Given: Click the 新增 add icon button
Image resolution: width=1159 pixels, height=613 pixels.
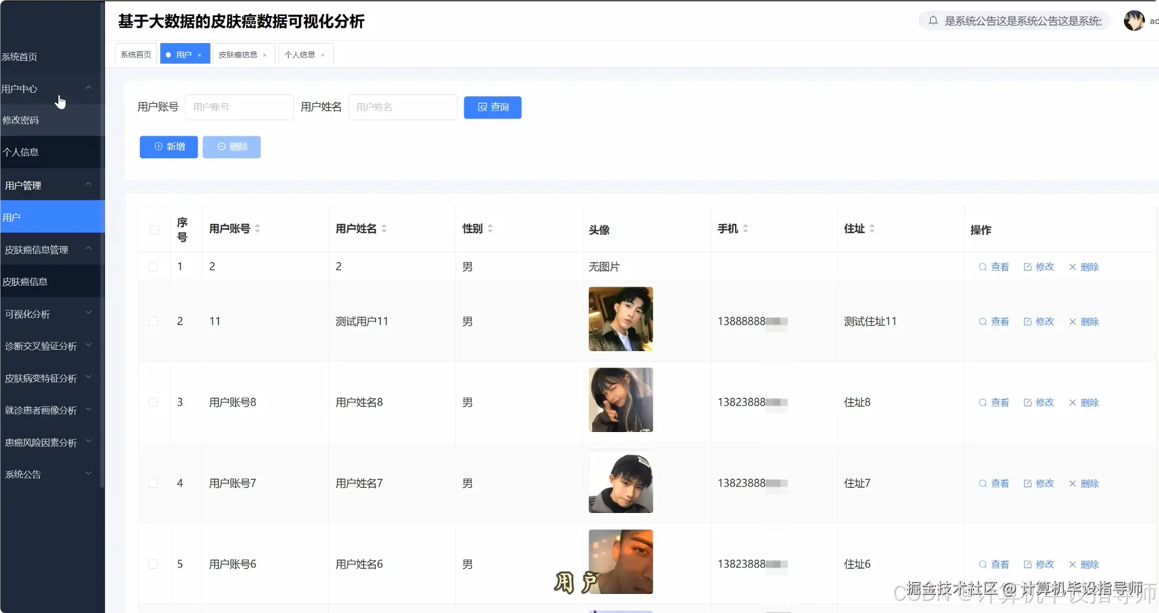Looking at the screenshot, I should tap(168, 147).
